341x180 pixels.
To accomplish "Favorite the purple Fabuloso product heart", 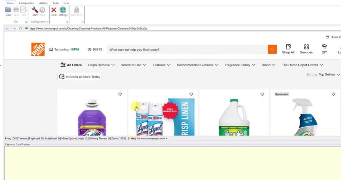I will [x=120, y=94].
